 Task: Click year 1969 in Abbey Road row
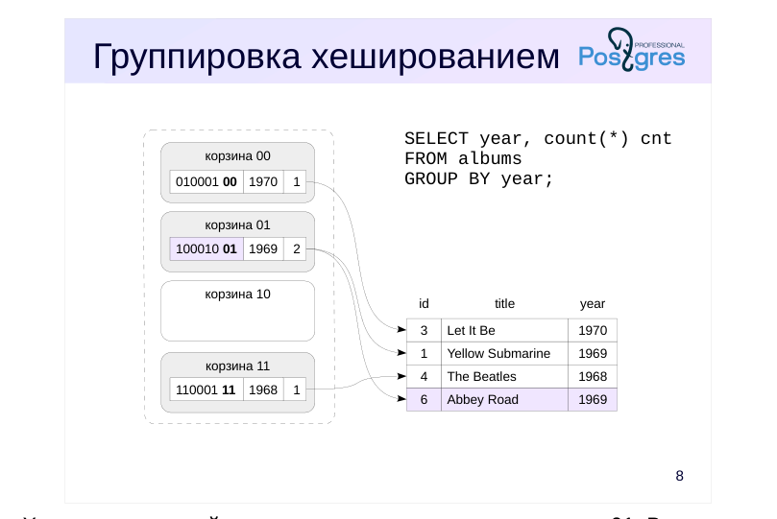[593, 399]
